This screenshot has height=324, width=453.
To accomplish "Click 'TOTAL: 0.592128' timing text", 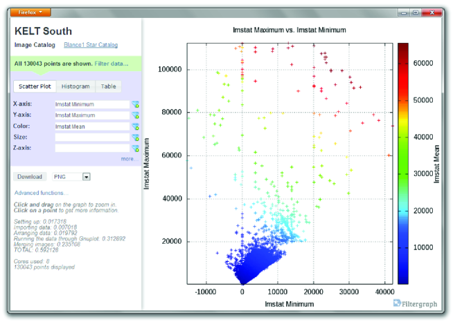I will pyautogui.click(x=36, y=250).
